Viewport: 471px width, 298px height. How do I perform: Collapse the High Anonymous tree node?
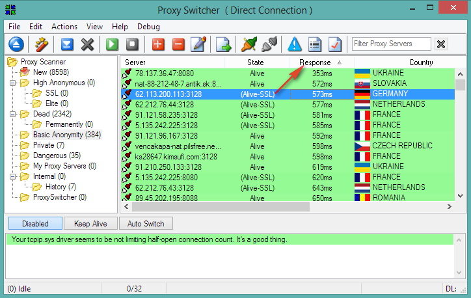click(12, 83)
